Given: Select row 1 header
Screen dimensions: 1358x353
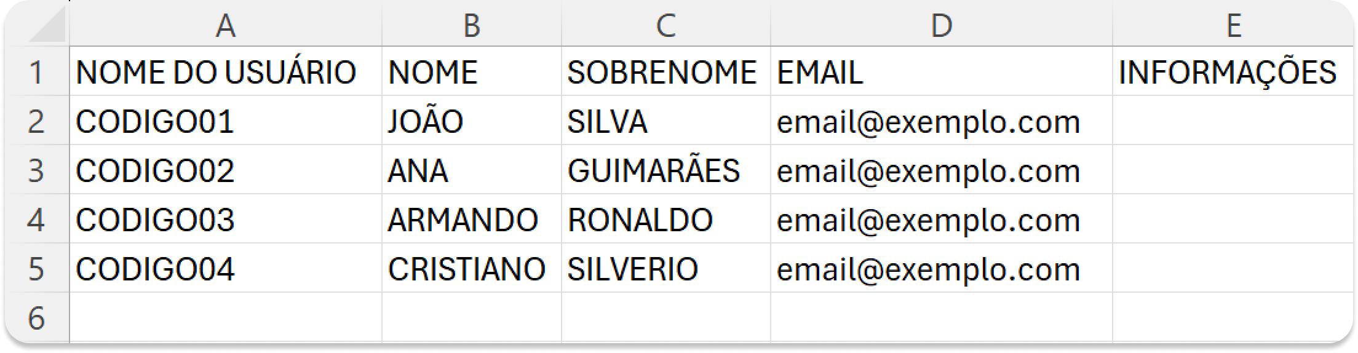Looking at the screenshot, I should (x=36, y=72).
